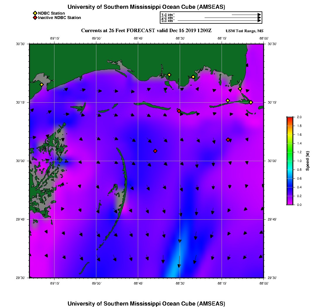Click the bottom AMSEAS Ocean Cube title
This screenshot has height=307, width=322.
pyautogui.click(x=146, y=303)
